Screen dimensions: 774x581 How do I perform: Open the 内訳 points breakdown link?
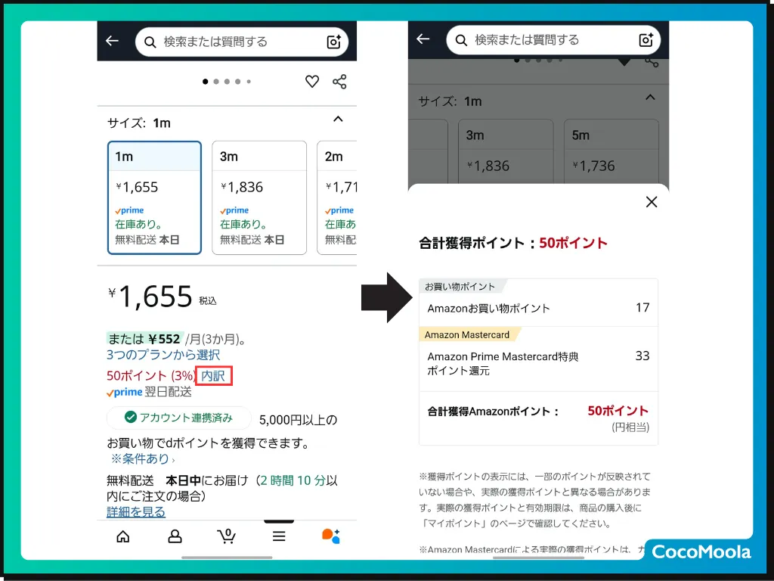(x=213, y=376)
